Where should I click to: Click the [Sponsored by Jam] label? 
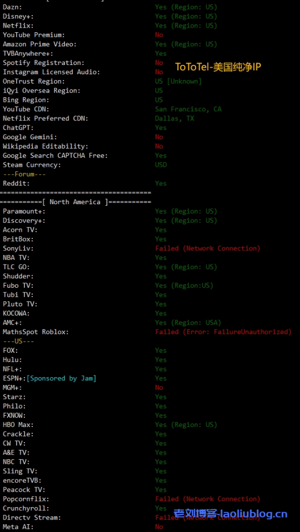[61, 378]
